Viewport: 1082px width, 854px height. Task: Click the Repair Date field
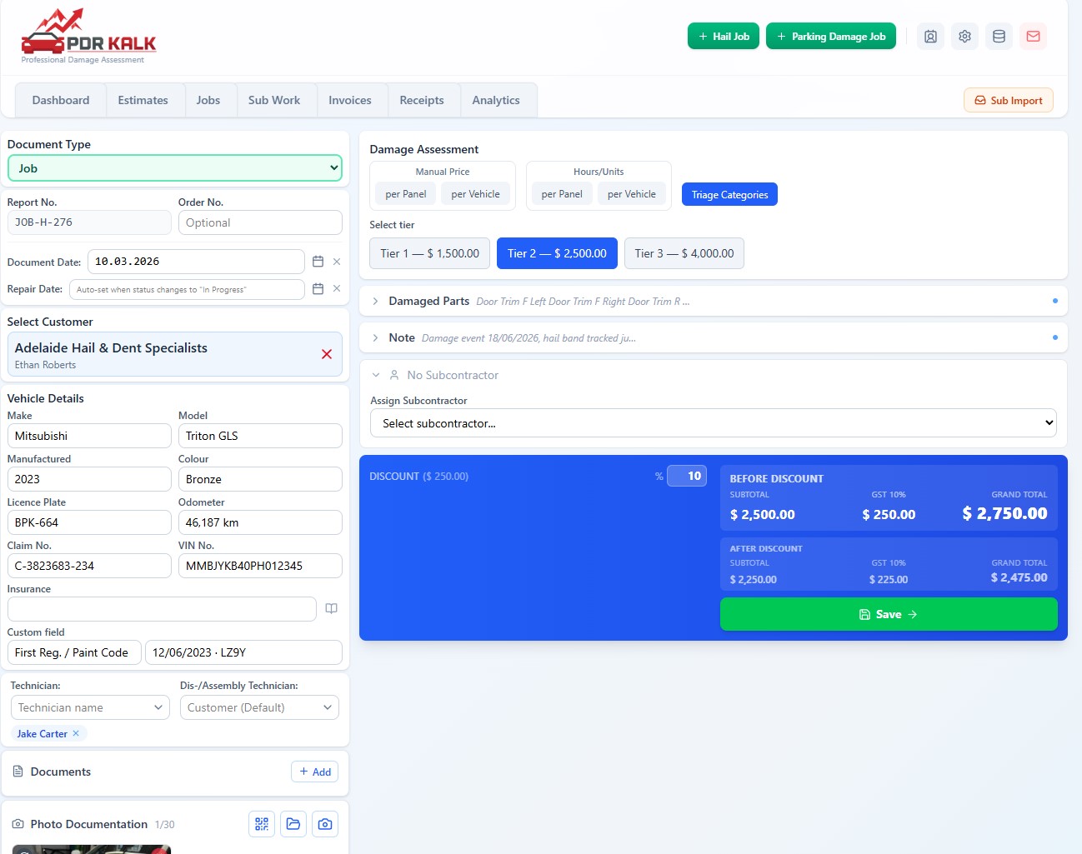point(187,289)
